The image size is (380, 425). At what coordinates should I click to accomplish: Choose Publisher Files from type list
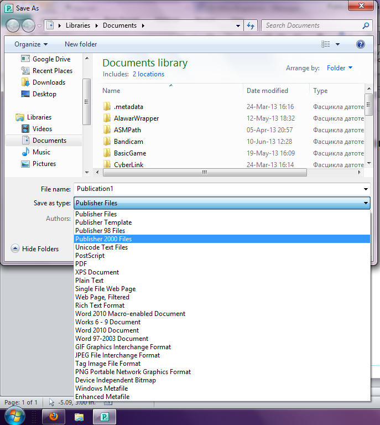(x=222, y=214)
